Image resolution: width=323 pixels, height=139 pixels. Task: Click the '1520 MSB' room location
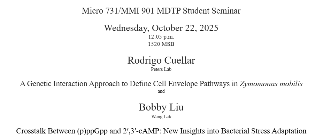click(x=161, y=44)
